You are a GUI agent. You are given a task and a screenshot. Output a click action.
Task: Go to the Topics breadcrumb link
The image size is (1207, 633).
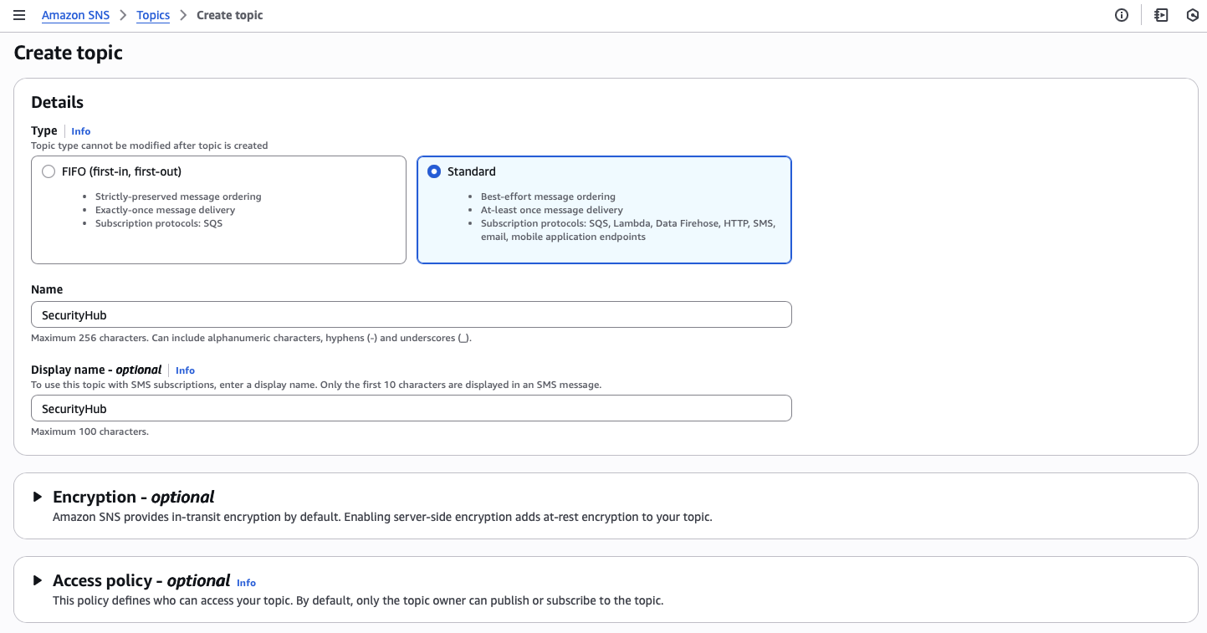pyautogui.click(x=153, y=15)
